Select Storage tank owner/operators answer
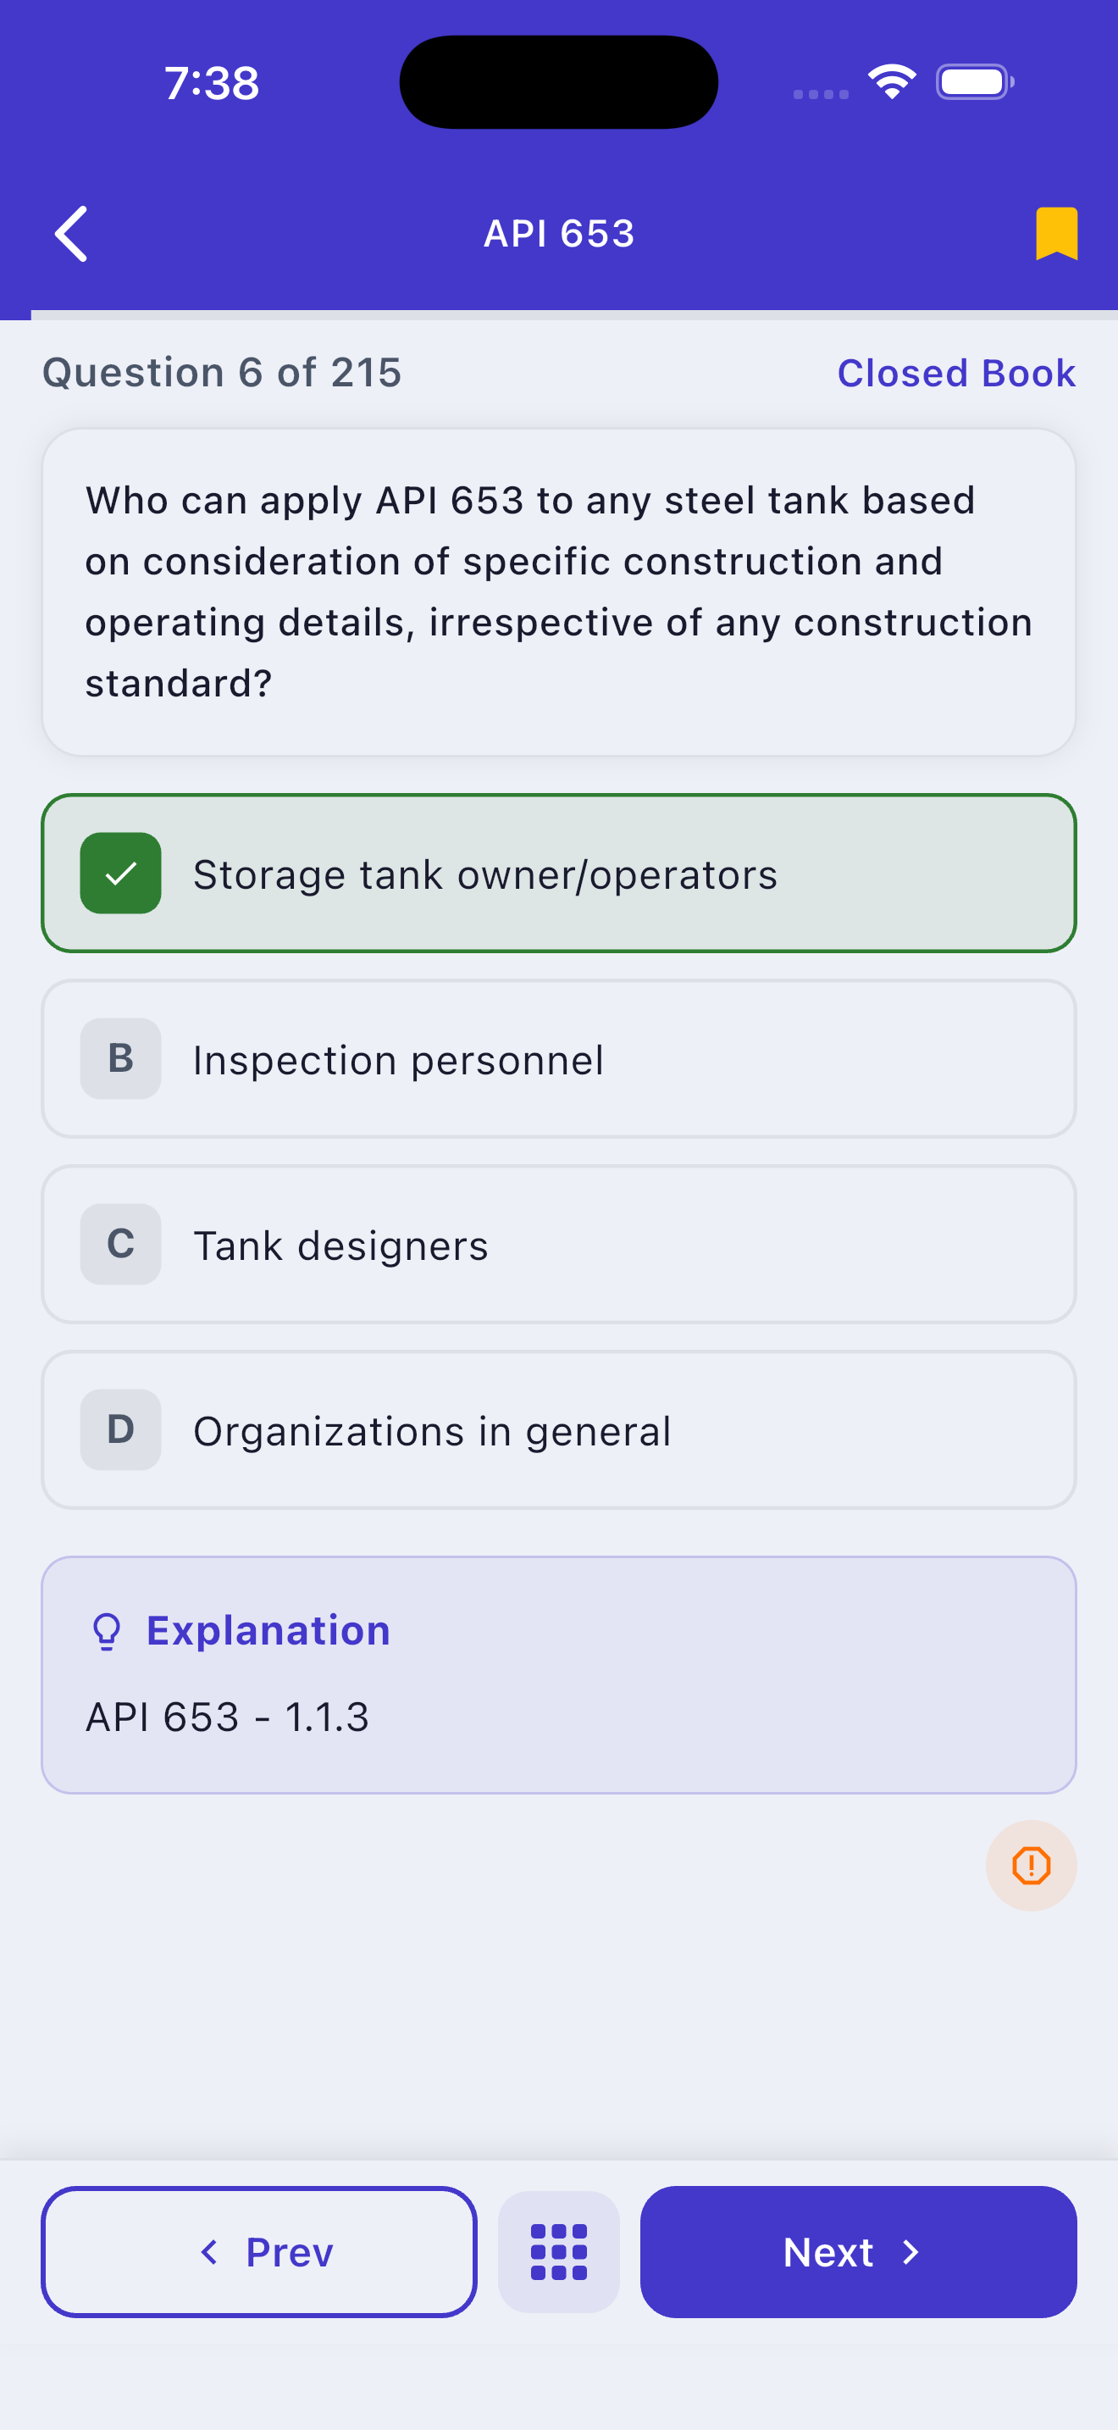This screenshot has width=1118, height=2430. 558,873
